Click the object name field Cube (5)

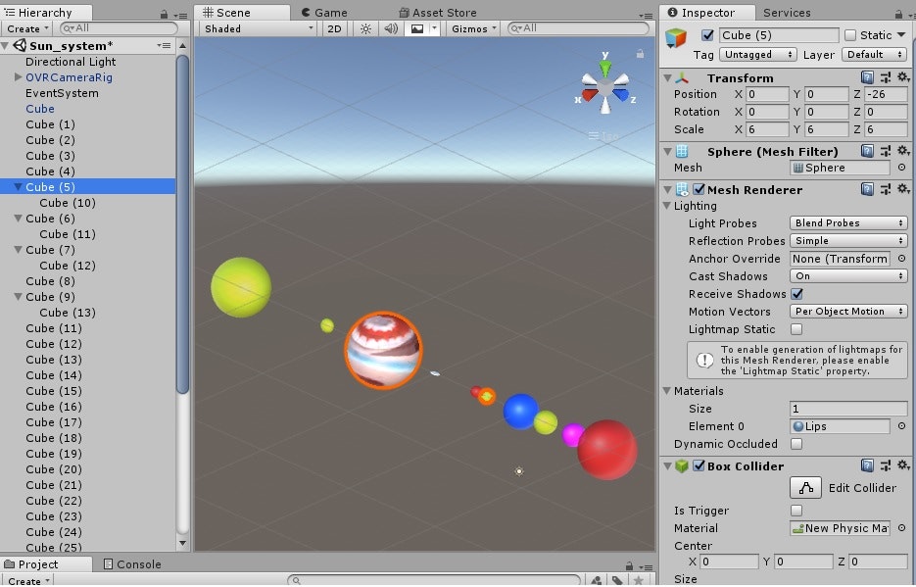tap(779, 35)
